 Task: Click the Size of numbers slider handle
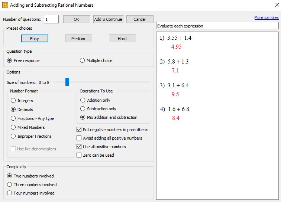67,82
